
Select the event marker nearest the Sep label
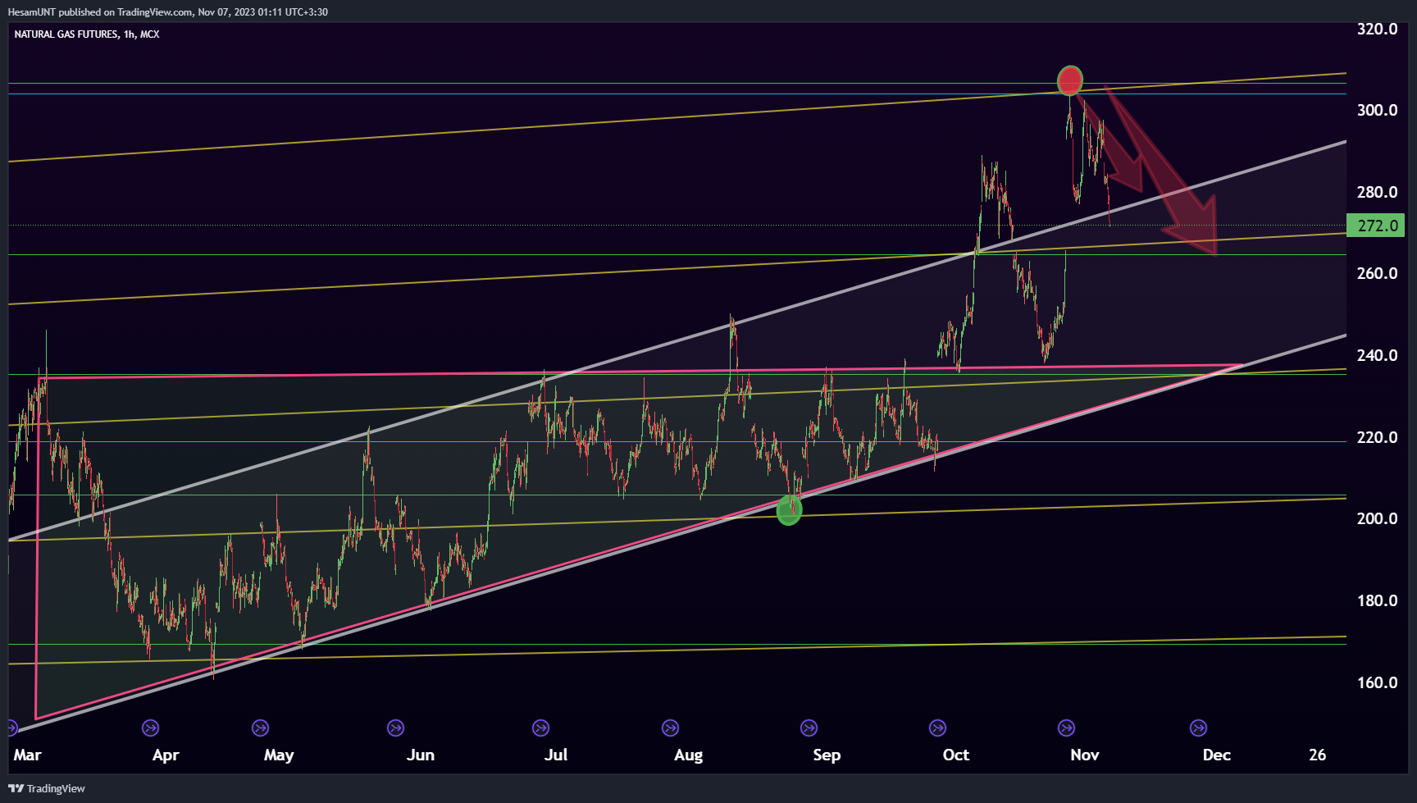[x=809, y=728]
